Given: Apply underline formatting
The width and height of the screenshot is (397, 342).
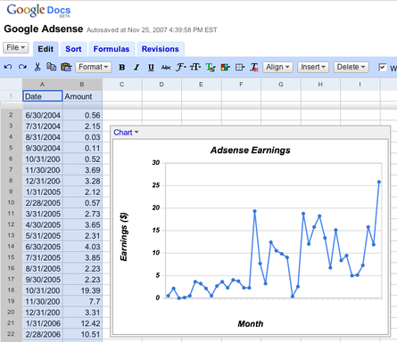Looking at the screenshot, I should tap(151, 68).
